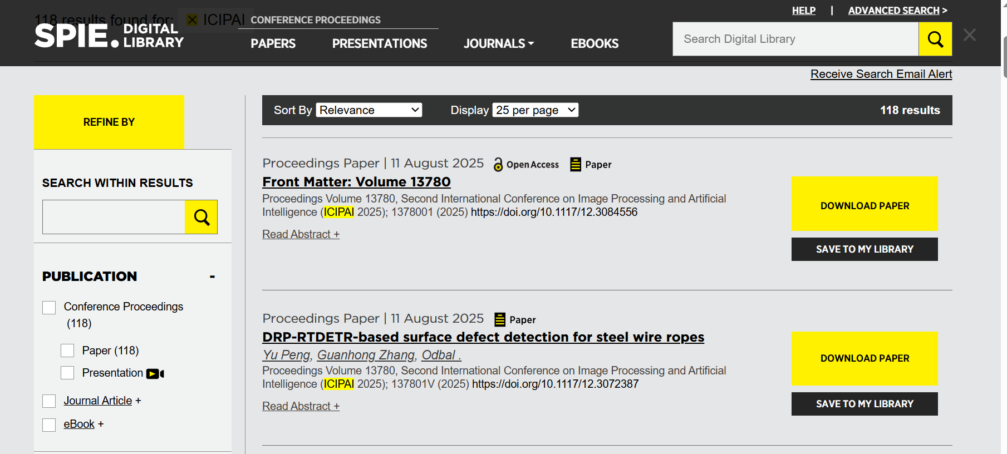1007x454 pixels.
Task: Check the Paper (118) checkbox
Action: pyautogui.click(x=67, y=351)
